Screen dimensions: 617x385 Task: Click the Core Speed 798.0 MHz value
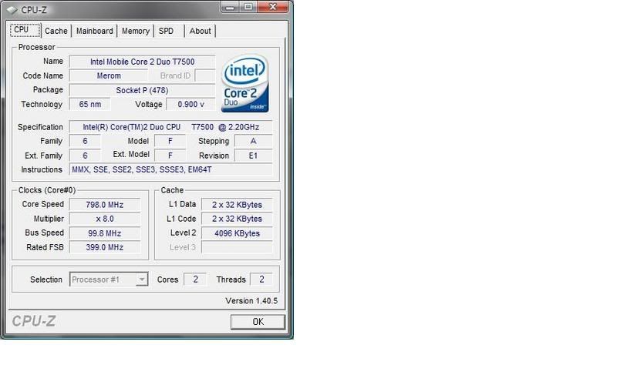[x=105, y=205]
